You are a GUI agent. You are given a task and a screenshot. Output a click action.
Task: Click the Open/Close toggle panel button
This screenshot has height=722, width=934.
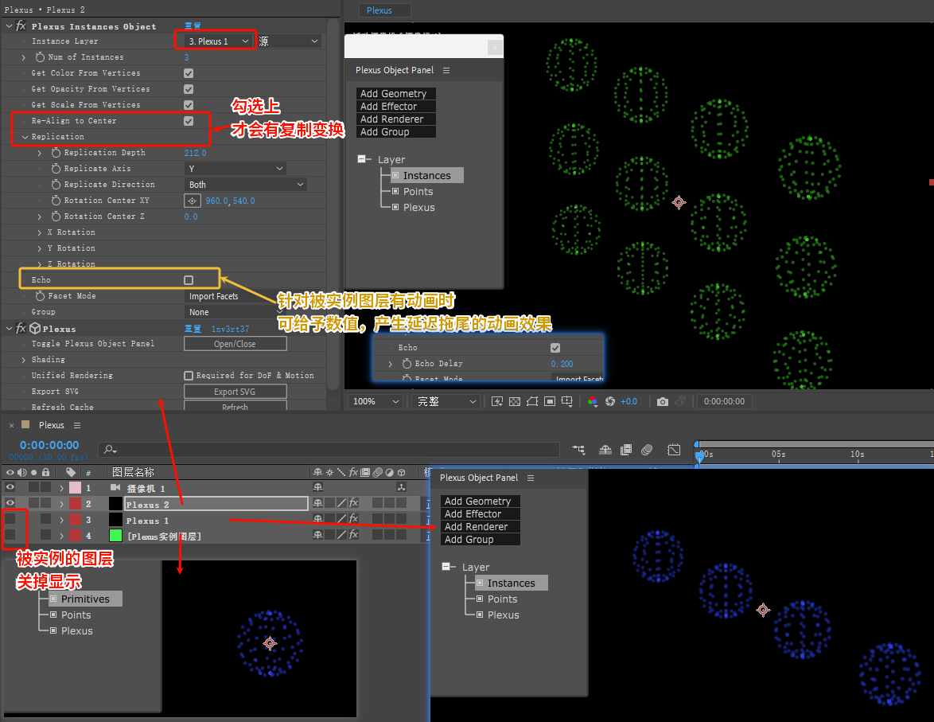coord(235,344)
